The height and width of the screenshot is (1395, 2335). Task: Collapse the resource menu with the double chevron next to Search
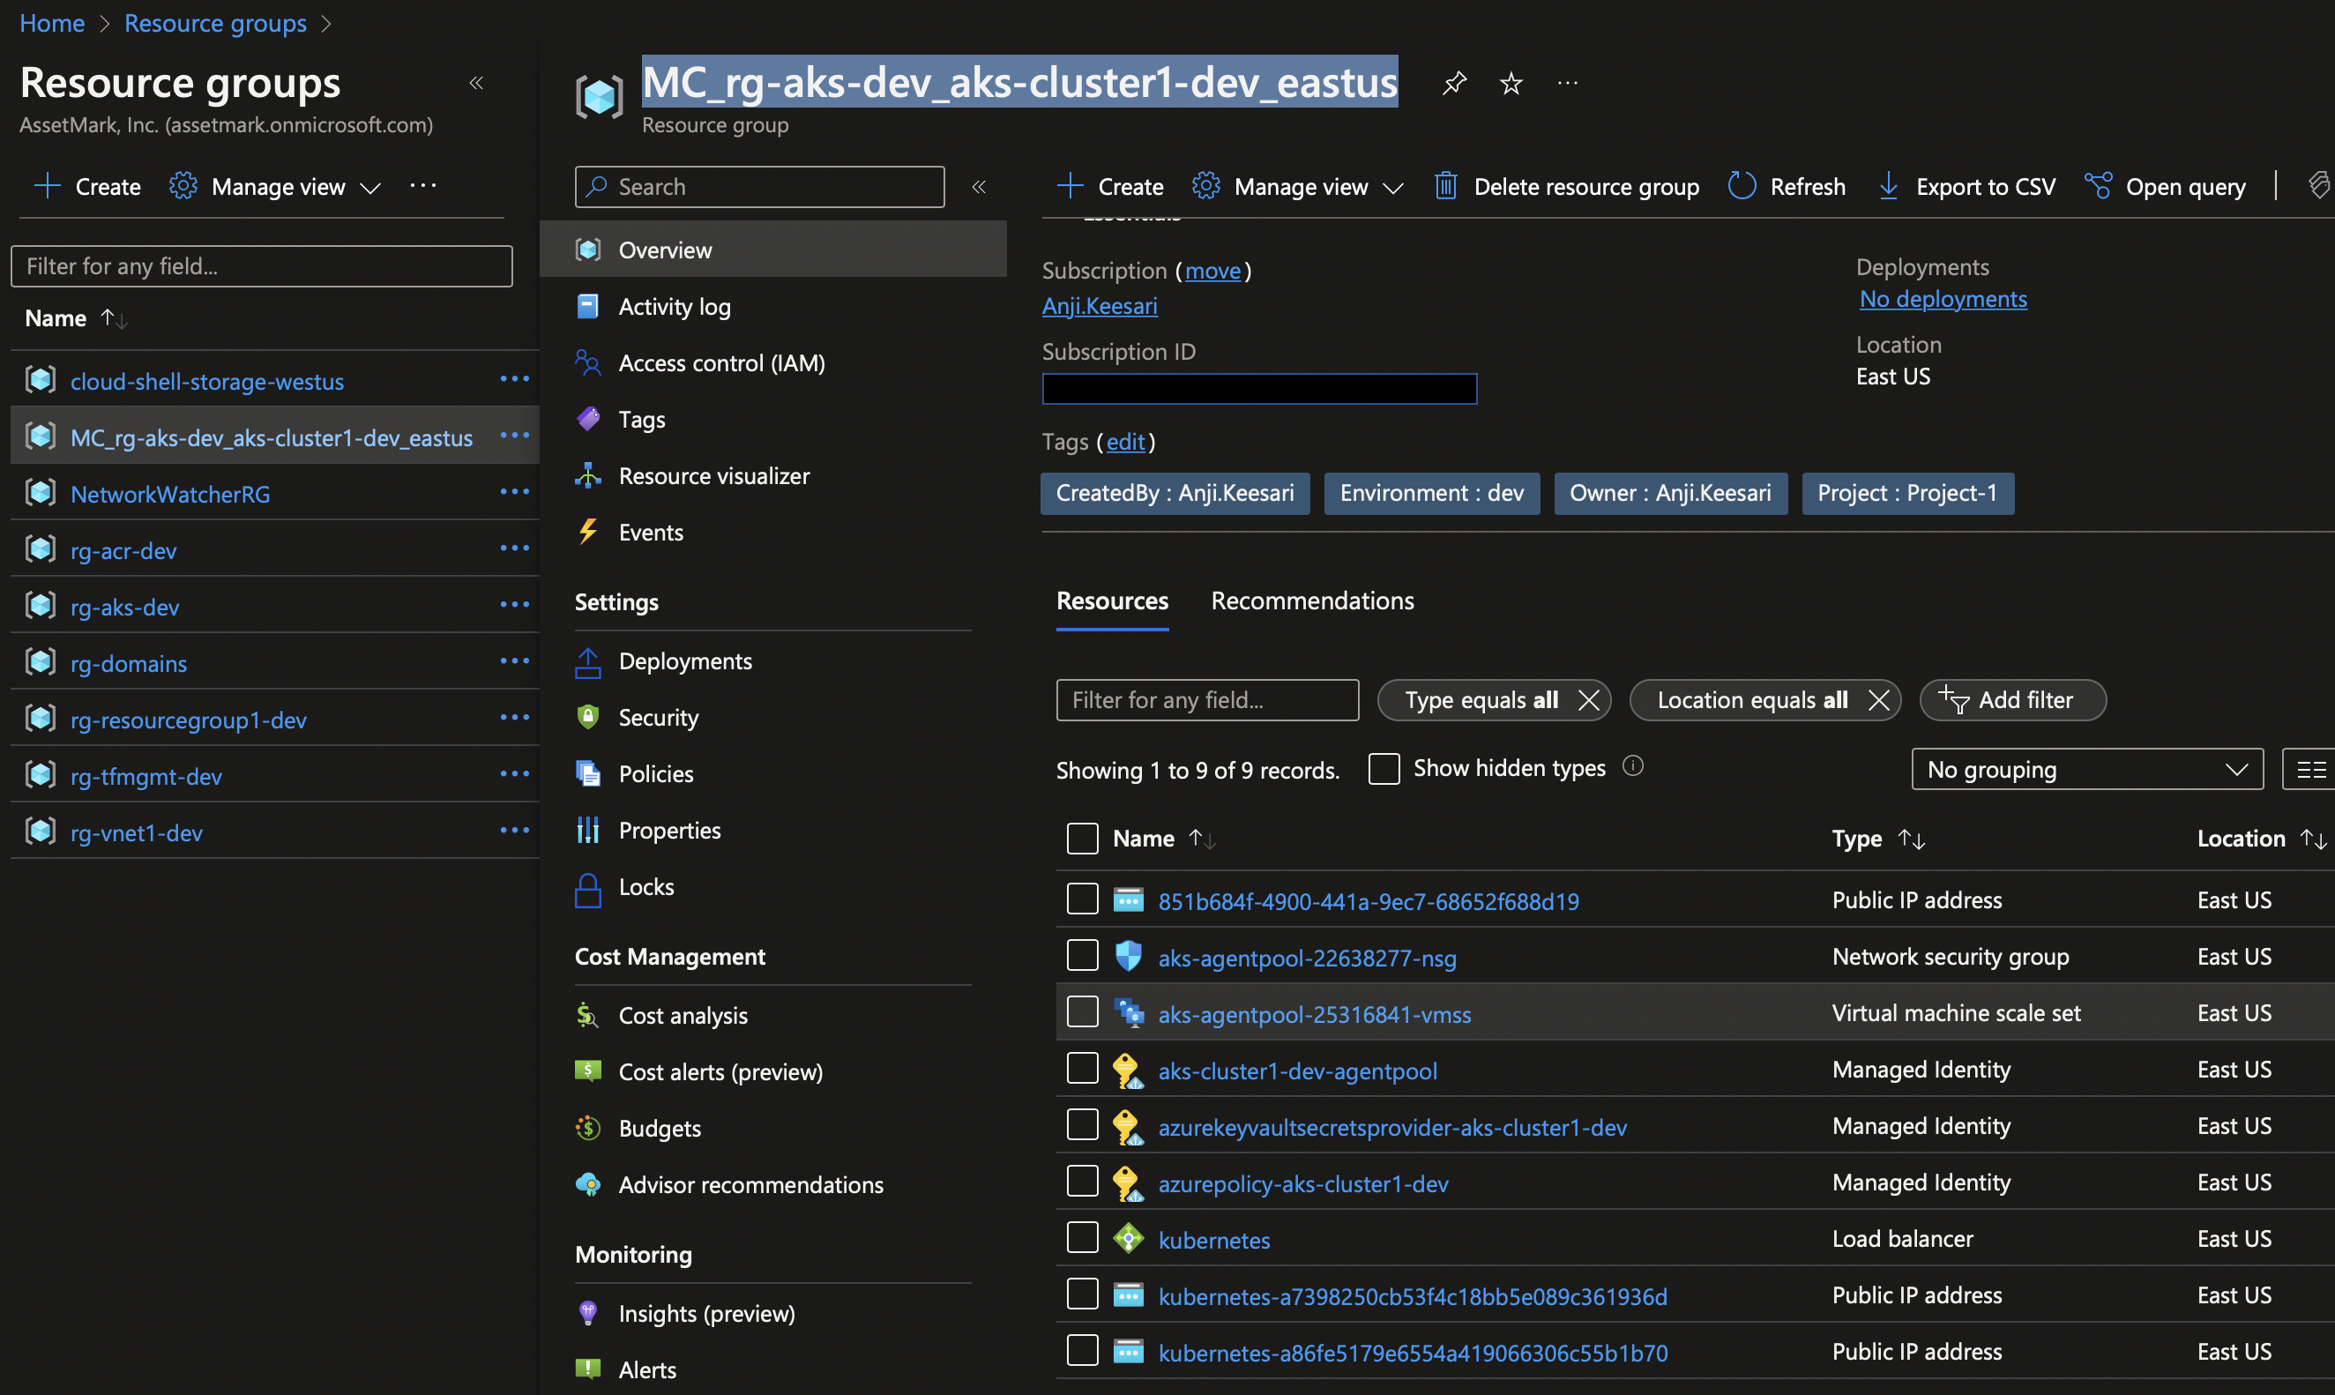coord(979,186)
